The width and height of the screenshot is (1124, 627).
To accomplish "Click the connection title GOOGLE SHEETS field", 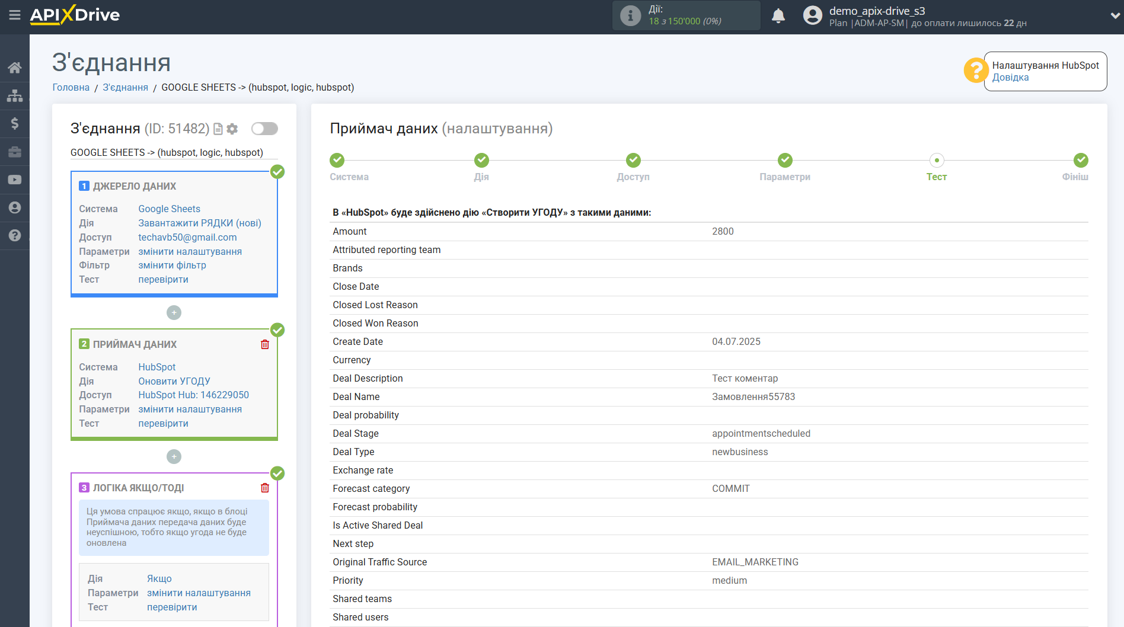I will point(174,152).
